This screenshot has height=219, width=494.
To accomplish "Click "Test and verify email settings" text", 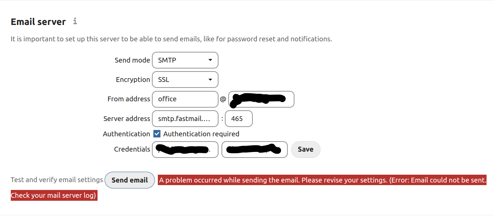I will coord(57,180).
